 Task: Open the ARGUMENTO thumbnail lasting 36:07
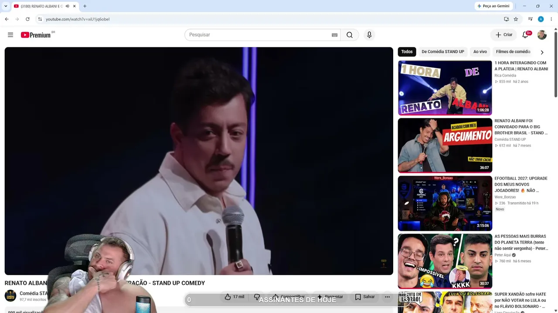coord(445,146)
